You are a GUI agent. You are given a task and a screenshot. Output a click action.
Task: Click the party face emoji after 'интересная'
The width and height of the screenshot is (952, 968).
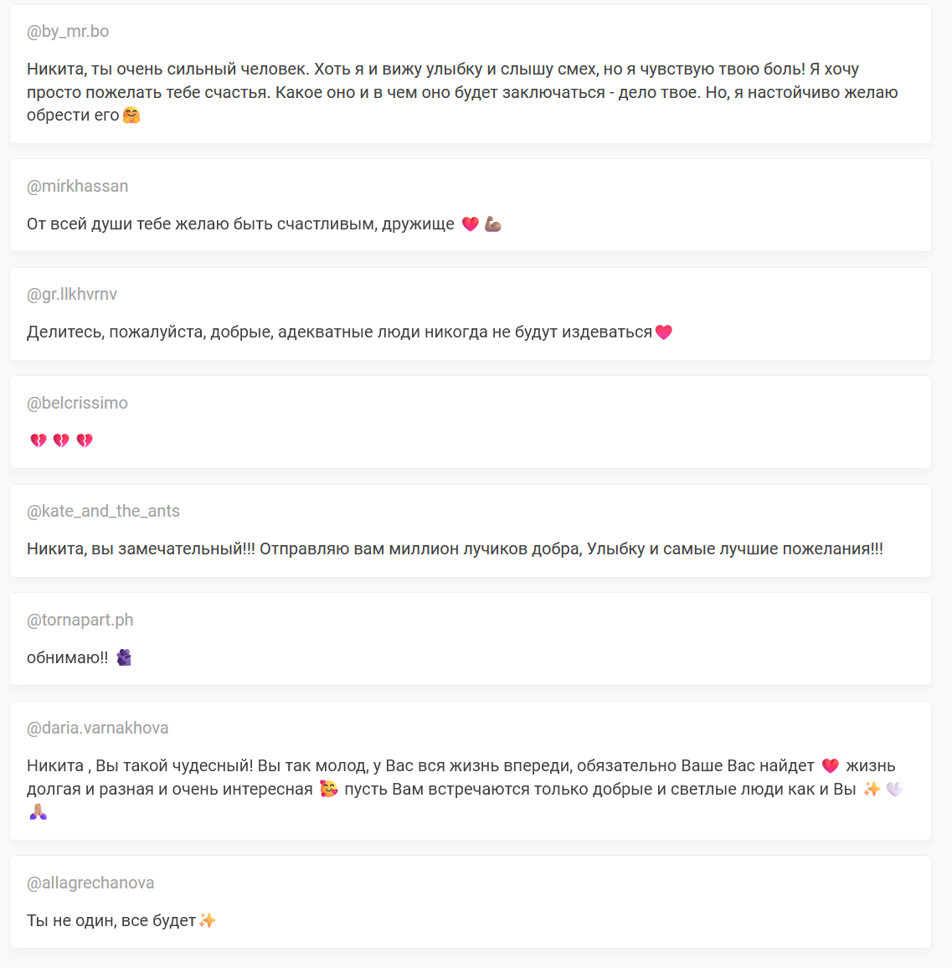pyautogui.click(x=329, y=789)
